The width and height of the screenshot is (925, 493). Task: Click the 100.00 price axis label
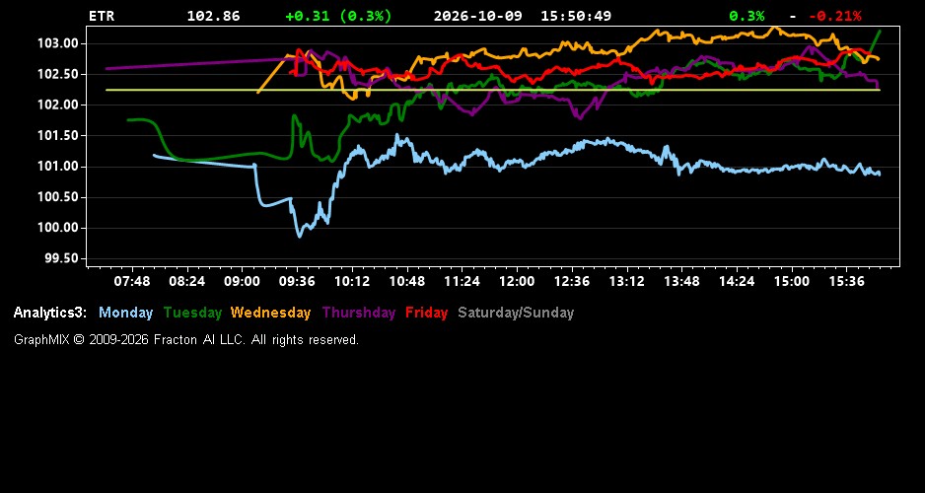(58, 228)
